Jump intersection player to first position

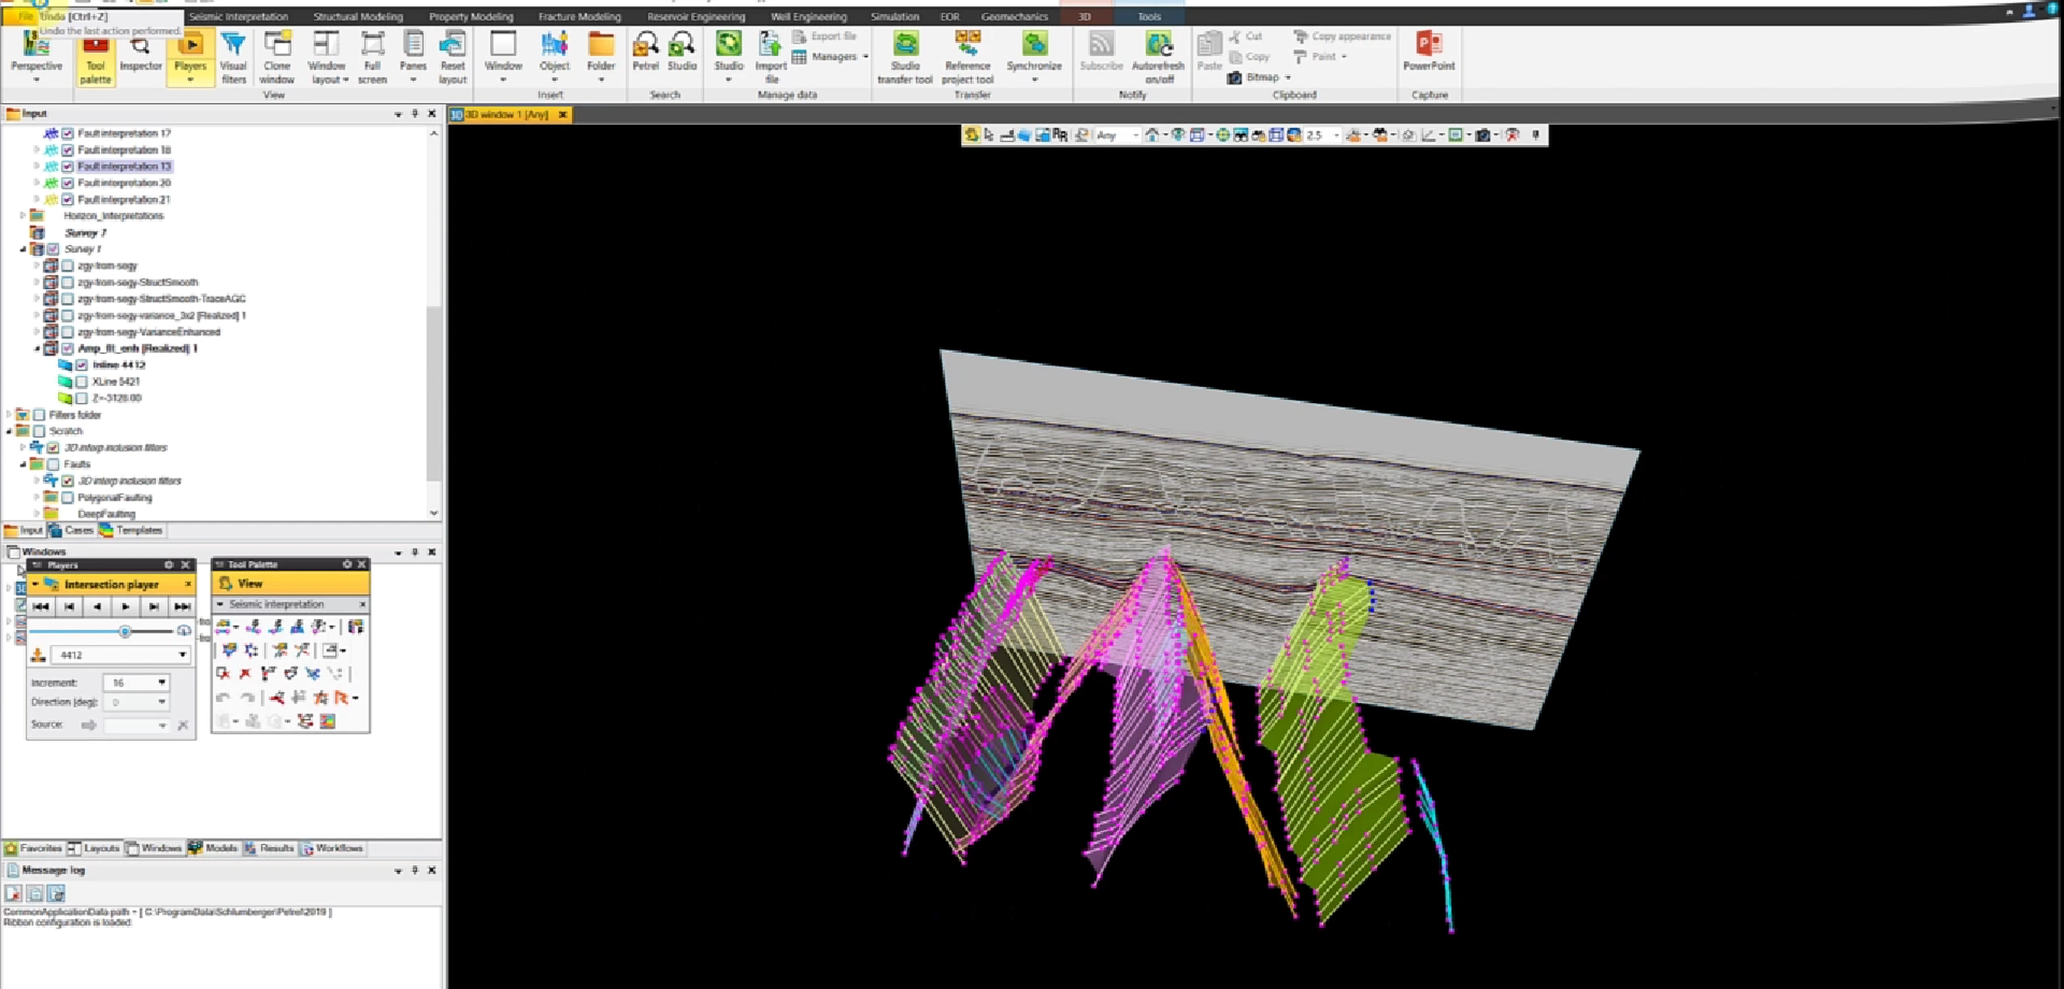pyautogui.click(x=41, y=606)
